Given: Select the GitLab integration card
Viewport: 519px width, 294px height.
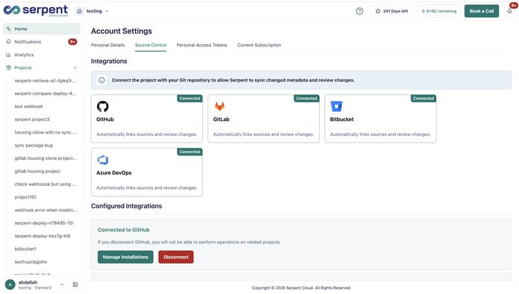Looking at the screenshot, I should tap(263, 119).
